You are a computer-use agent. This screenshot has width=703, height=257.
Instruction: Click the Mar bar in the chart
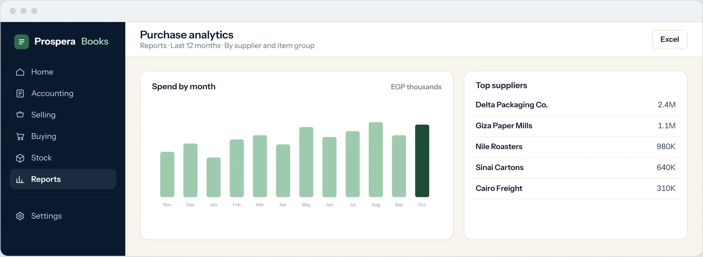(260, 166)
